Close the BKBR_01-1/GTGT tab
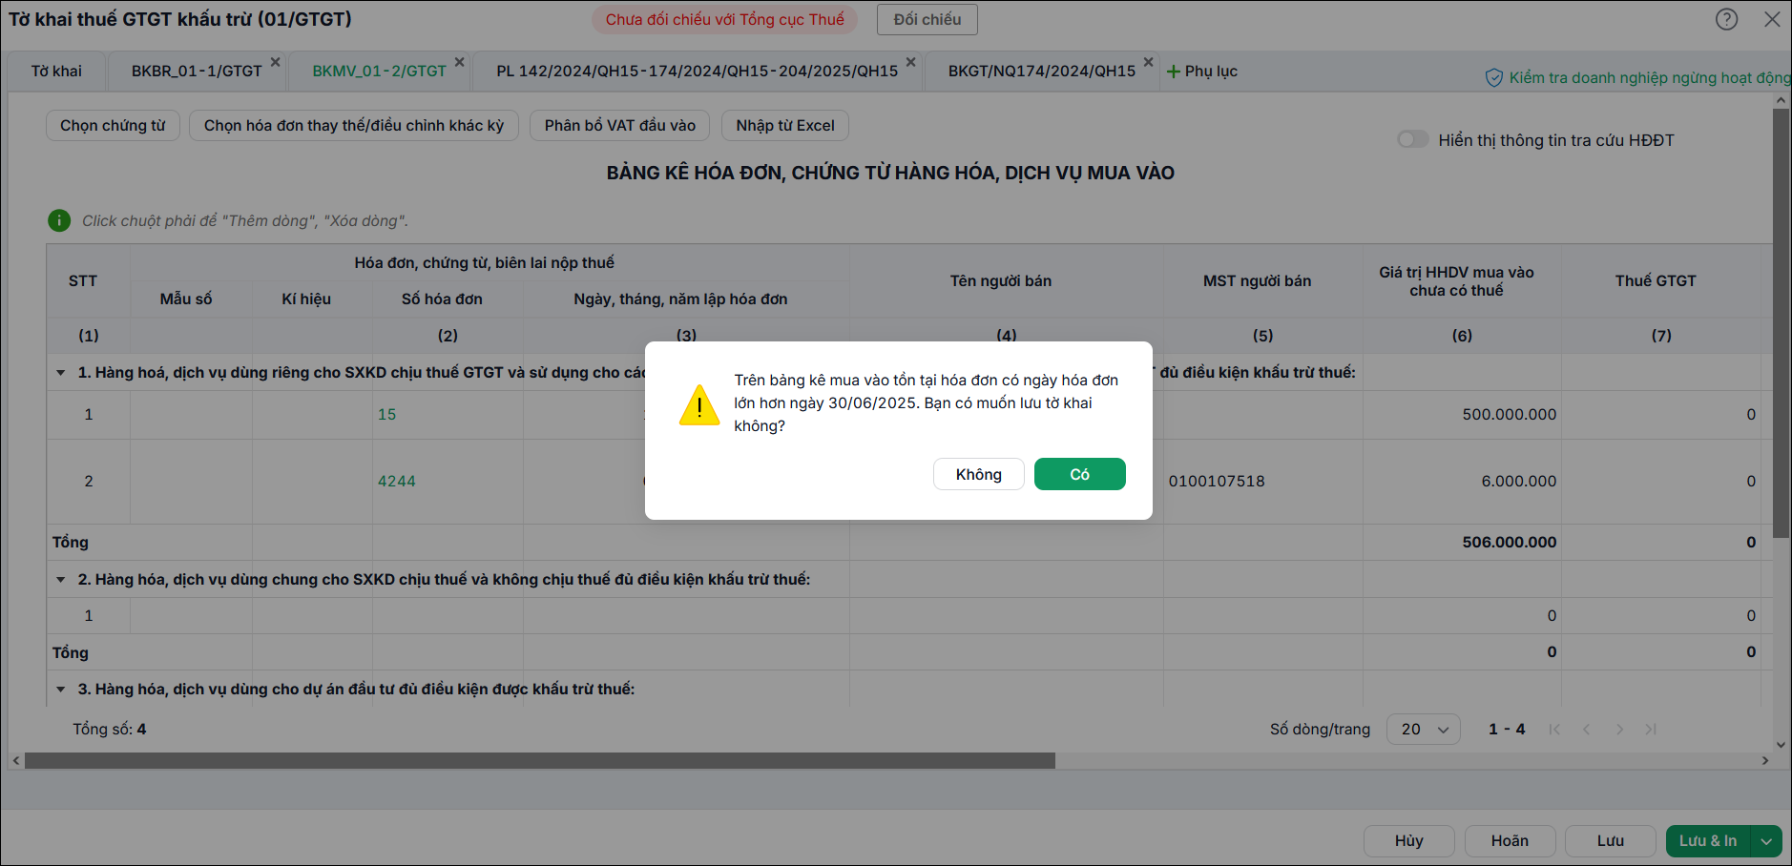The image size is (1792, 866). coord(276,62)
